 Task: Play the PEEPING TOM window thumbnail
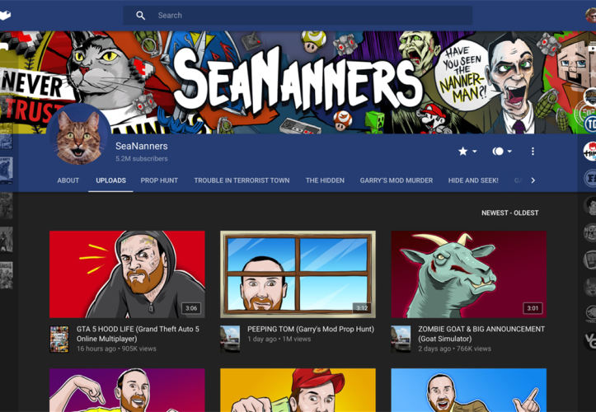[298, 274]
